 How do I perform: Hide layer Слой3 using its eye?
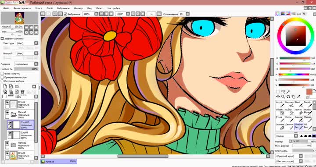pos(7,153)
